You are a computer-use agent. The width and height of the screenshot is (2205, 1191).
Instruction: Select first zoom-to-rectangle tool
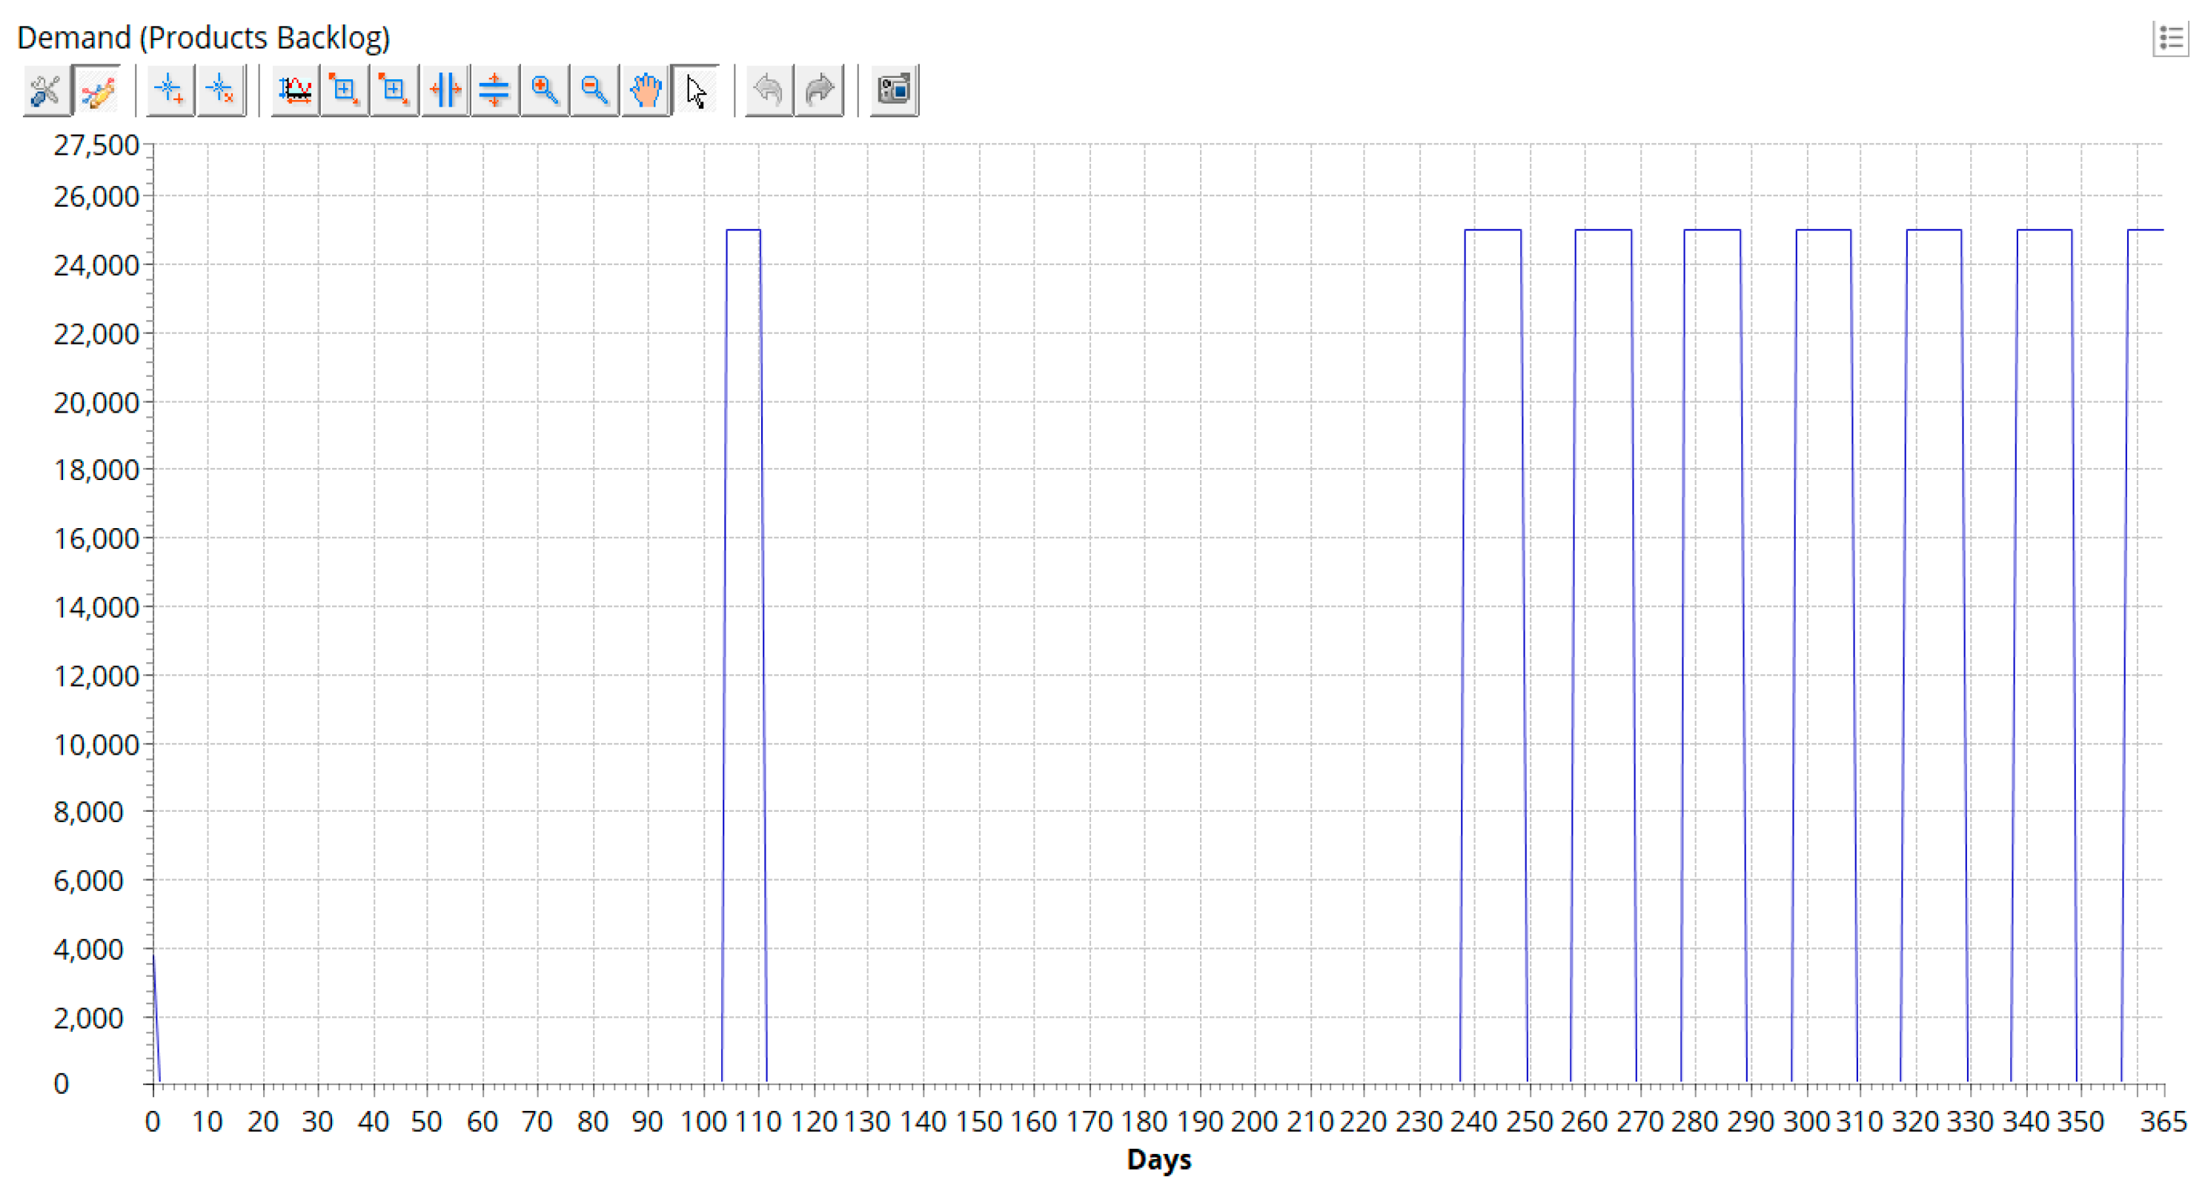[x=345, y=90]
